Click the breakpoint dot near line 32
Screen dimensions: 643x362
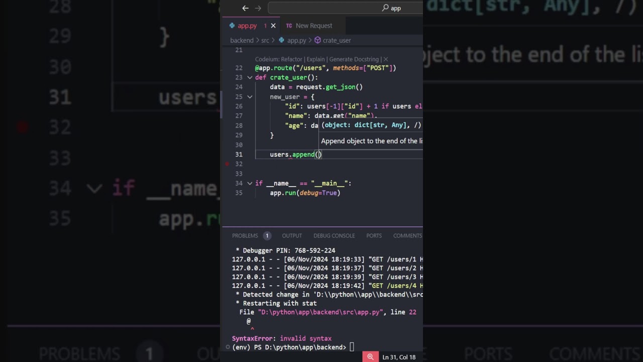click(227, 164)
